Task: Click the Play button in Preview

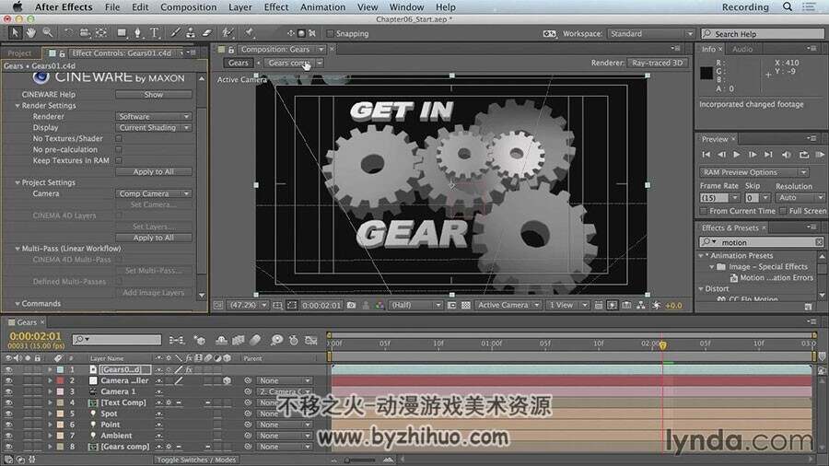Action: click(737, 155)
